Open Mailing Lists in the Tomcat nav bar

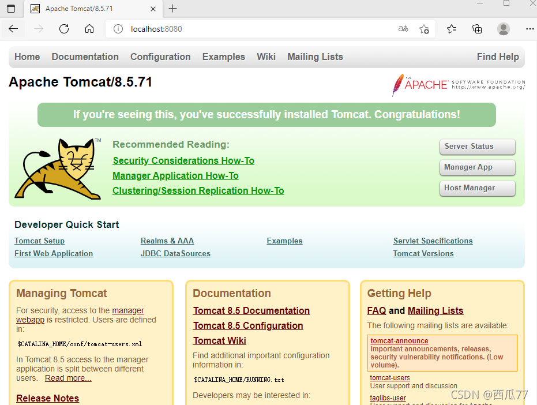point(315,57)
